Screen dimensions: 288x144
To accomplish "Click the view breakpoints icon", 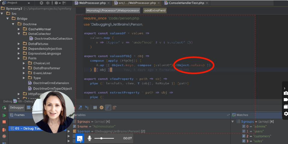I will (x=4, y=130).
